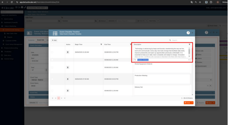Check the Production Meeting row checkbox

[x=52, y=79]
